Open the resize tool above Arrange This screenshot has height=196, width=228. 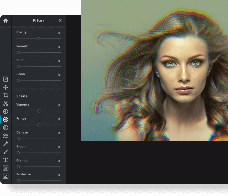[6, 79]
